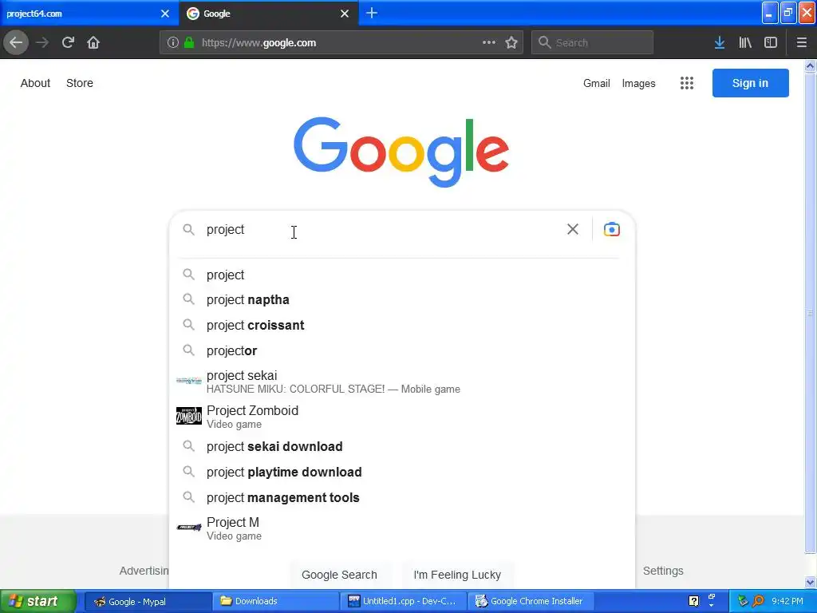This screenshot has width=817, height=613.
Task: Click the Project M logo thumbnail
Action: (188, 528)
